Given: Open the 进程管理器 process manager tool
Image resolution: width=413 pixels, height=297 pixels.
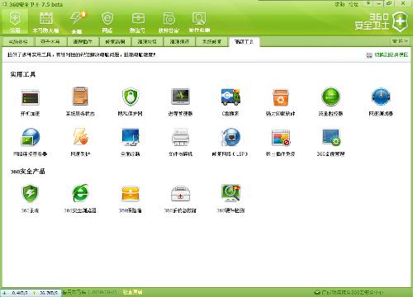Looking at the screenshot, I should [x=180, y=101].
